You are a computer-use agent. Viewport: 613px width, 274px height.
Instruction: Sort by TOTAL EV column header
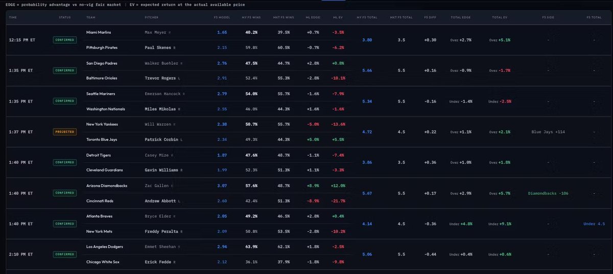point(500,17)
